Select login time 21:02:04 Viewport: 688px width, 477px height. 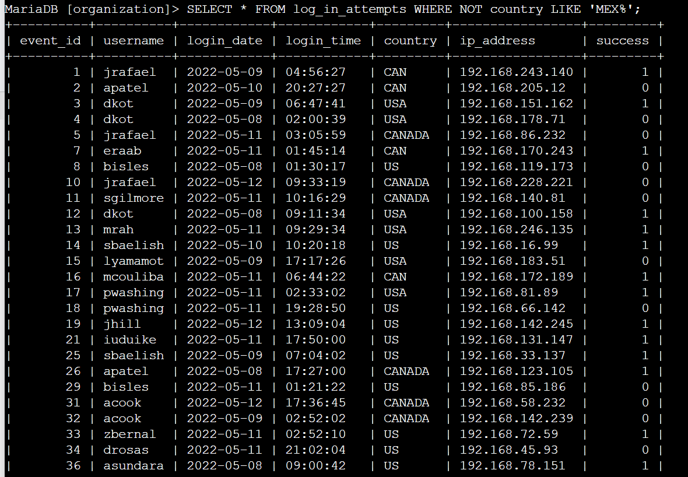(315, 450)
